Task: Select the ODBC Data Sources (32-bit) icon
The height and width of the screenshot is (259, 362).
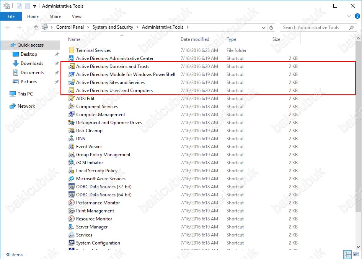Action: [x=72, y=187]
